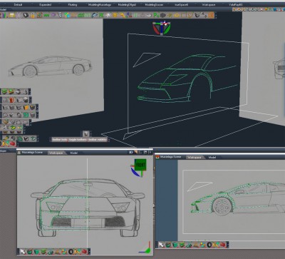Click the purple shape icon in top toolbar

[x=53, y=15]
